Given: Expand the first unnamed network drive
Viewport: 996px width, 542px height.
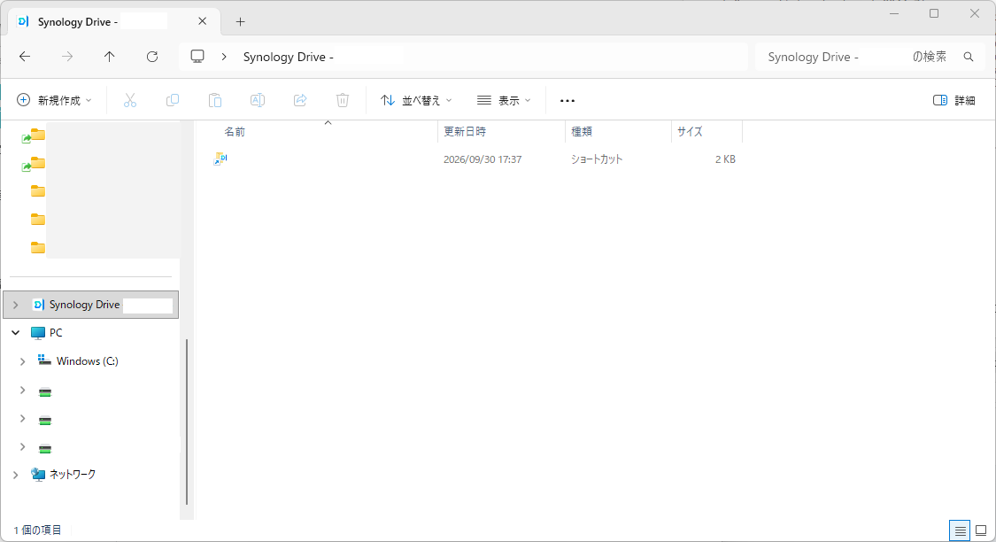Looking at the screenshot, I should [23, 391].
